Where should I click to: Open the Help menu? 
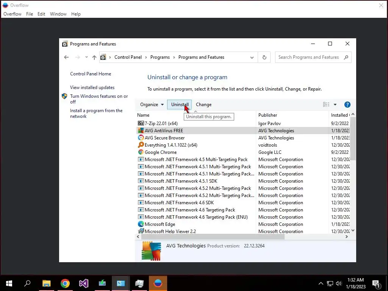[76, 14]
